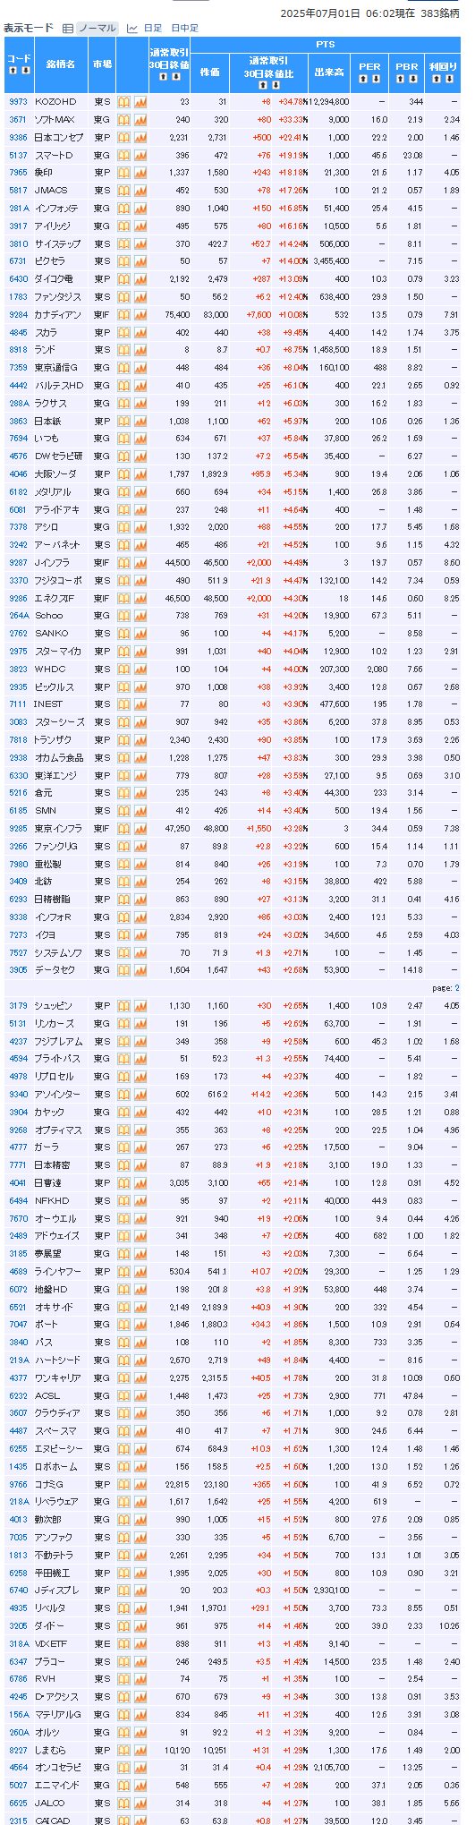Sort 利回り column ascending arrow

(437, 79)
